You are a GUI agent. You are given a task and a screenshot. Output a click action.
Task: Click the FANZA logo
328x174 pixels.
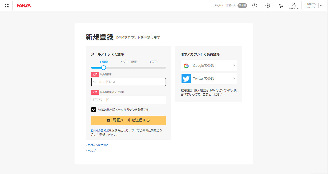[x=24, y=6]
